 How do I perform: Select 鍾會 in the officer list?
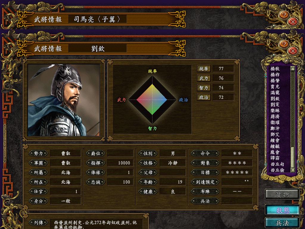275,140
